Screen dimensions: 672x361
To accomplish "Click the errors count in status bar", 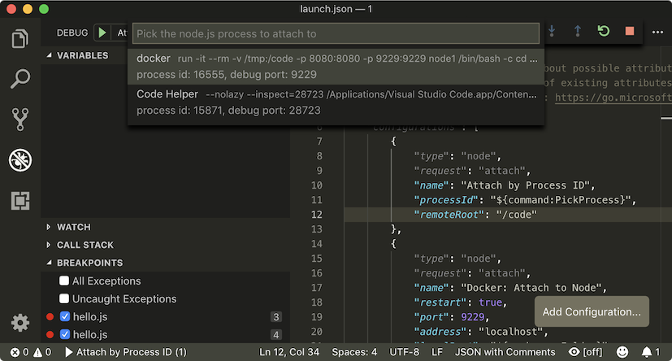I will click(20, 352).
